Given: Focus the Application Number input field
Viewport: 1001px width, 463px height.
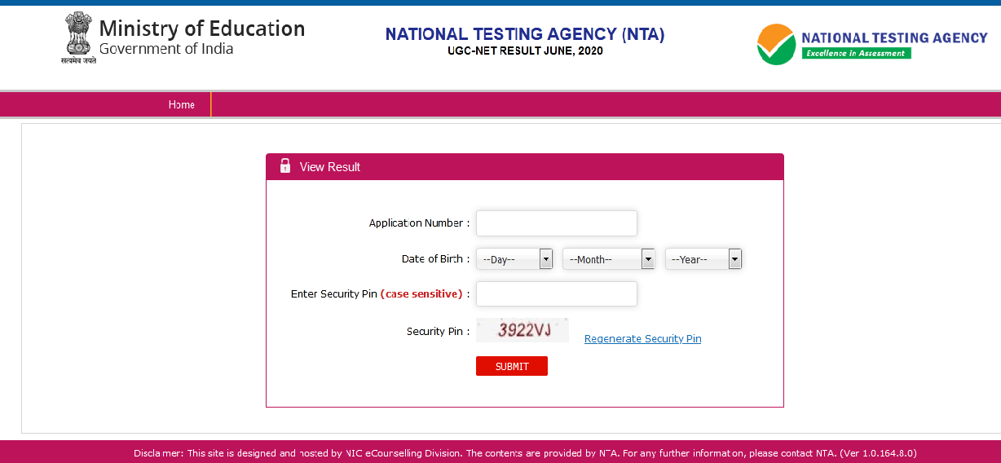Looking at the screenshot, I should click(x=556, y=223).
